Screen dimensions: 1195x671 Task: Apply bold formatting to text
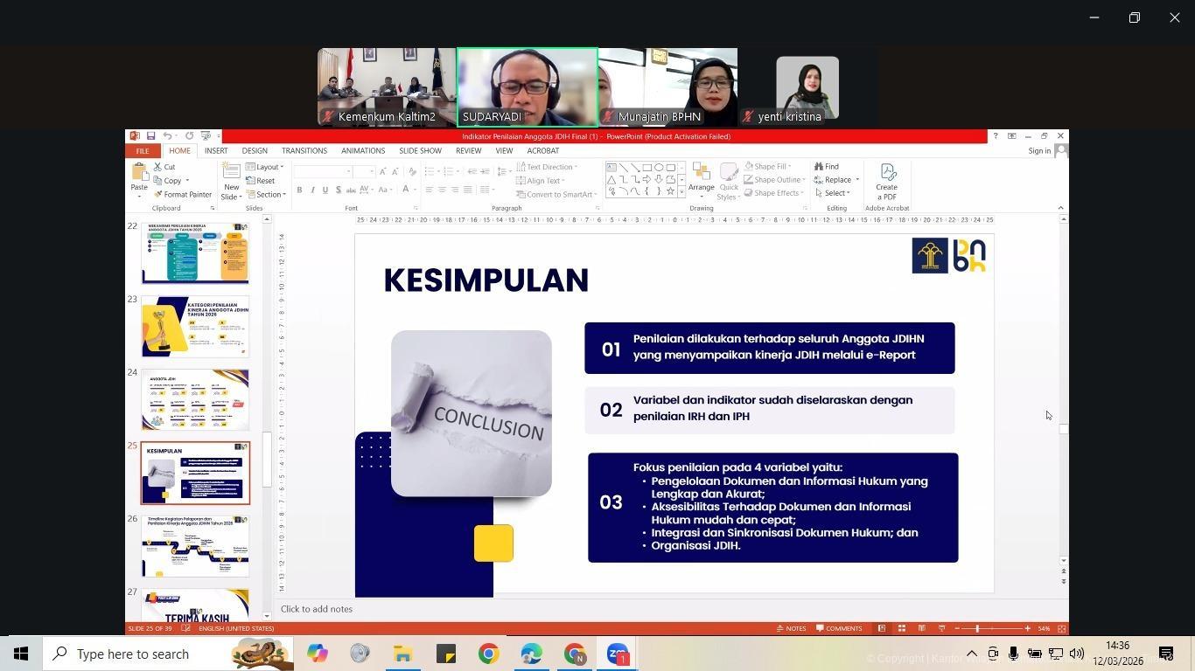coord(299,190)
